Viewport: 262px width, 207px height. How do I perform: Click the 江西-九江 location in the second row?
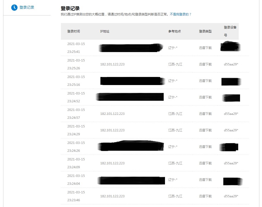pyautogui.click(x=174, y=64)
